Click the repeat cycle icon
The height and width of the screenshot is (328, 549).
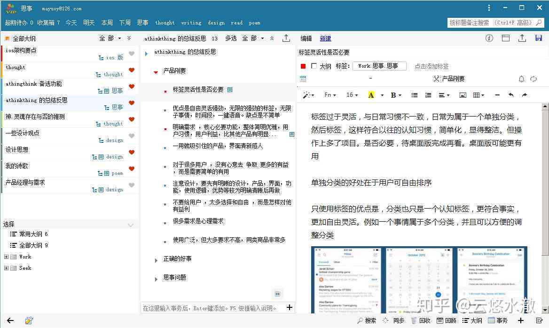click(533, 79)
